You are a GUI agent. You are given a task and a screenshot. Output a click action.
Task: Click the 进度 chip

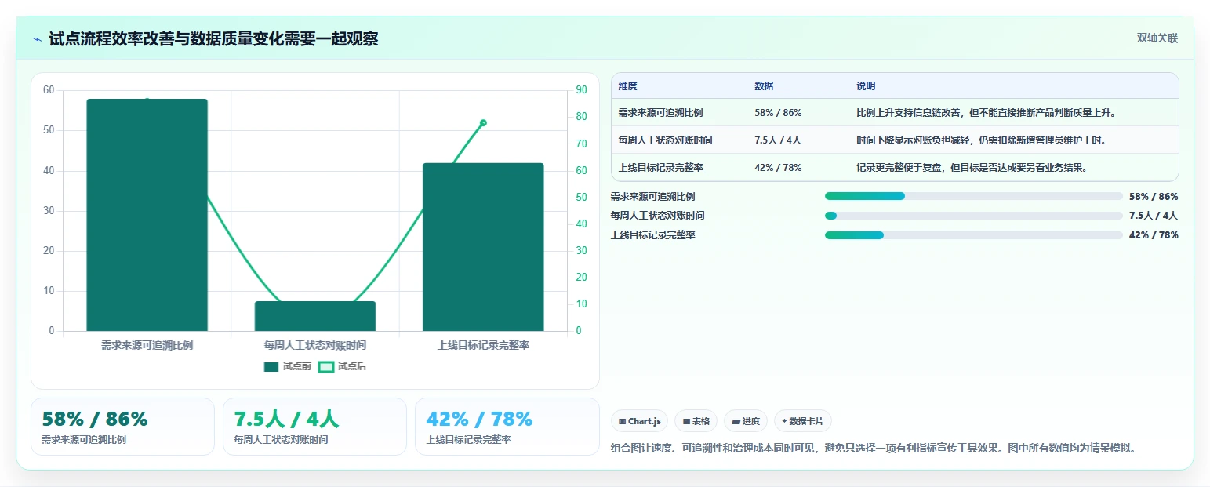coord(746,421)
